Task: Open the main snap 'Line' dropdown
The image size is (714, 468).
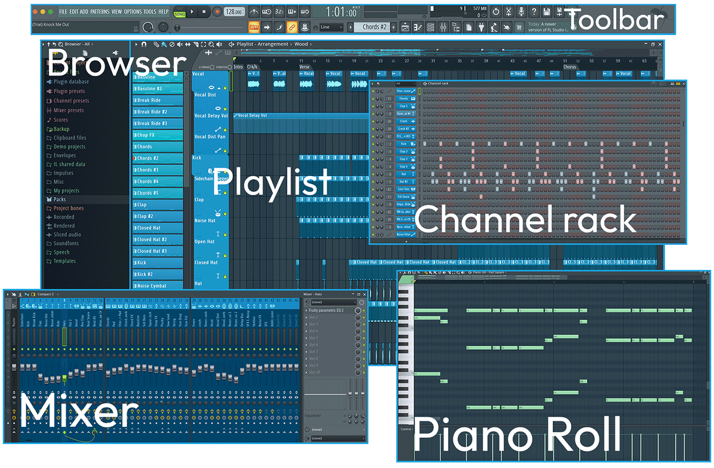Action: (x=330, y=27)
